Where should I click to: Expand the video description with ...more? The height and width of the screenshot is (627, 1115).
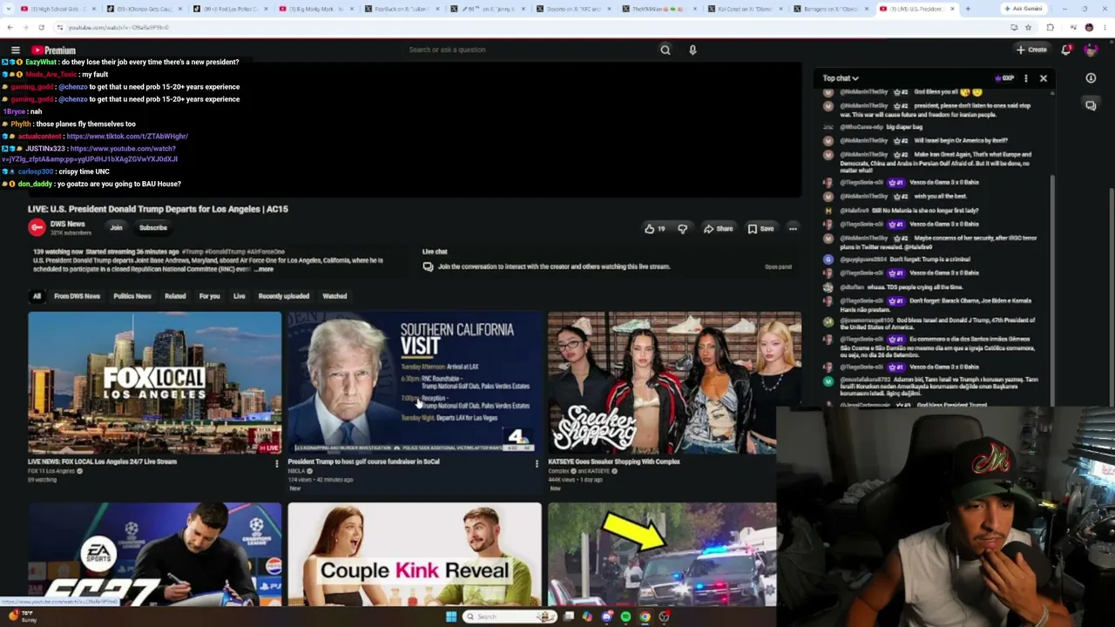[264, 269]
